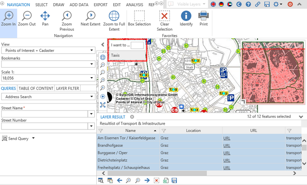Screen dimensions: 307x185
Task: Choose the Pan tool
Action: click(45, 18)
